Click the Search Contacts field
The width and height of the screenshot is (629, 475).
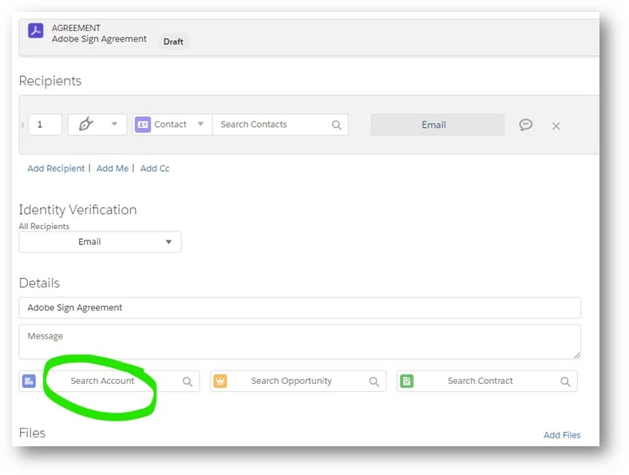(280, 125)
